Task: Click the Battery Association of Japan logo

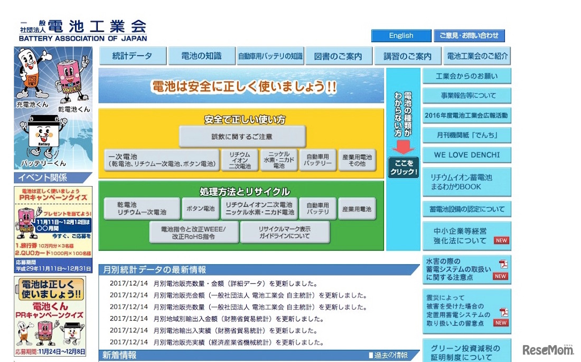Action: (x=83, y=30)
